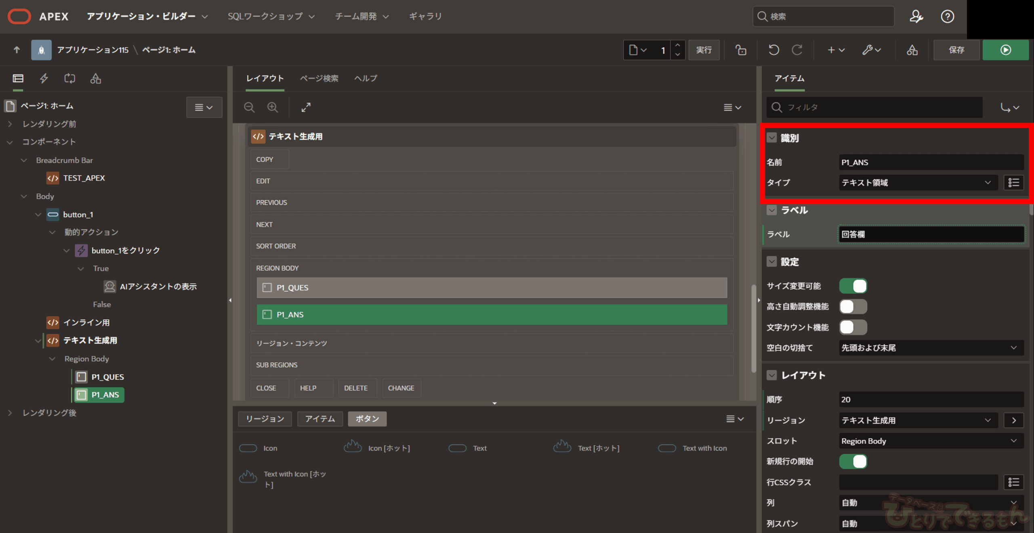Viewport: 1034px width, 533px height.
Task: Toggle サイズ変更可能 switch off
Action: coord(853,286)
